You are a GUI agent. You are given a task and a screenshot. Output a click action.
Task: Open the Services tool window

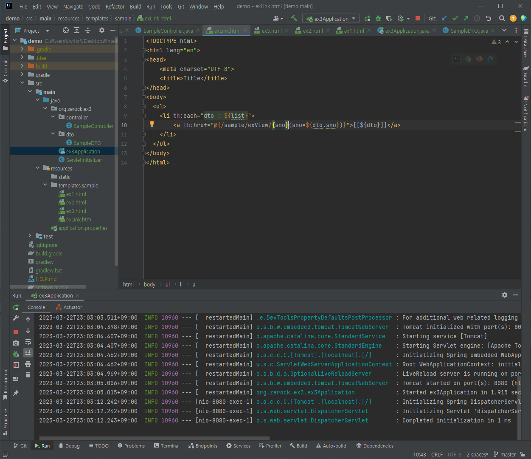pos(238,446)
